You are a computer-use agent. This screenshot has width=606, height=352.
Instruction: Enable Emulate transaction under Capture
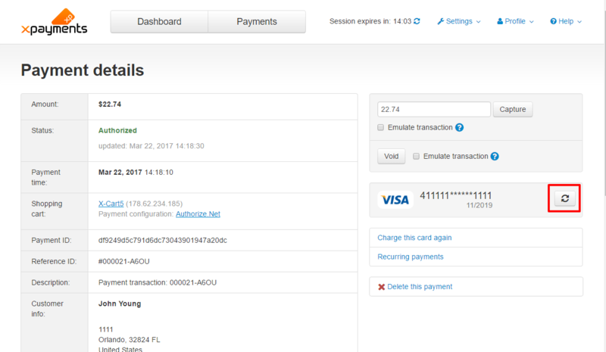(x=381, y=127)
